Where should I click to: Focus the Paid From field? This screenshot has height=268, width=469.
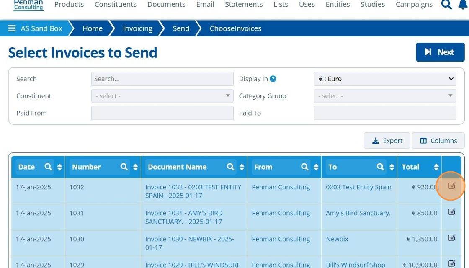[x=162, y=113]
